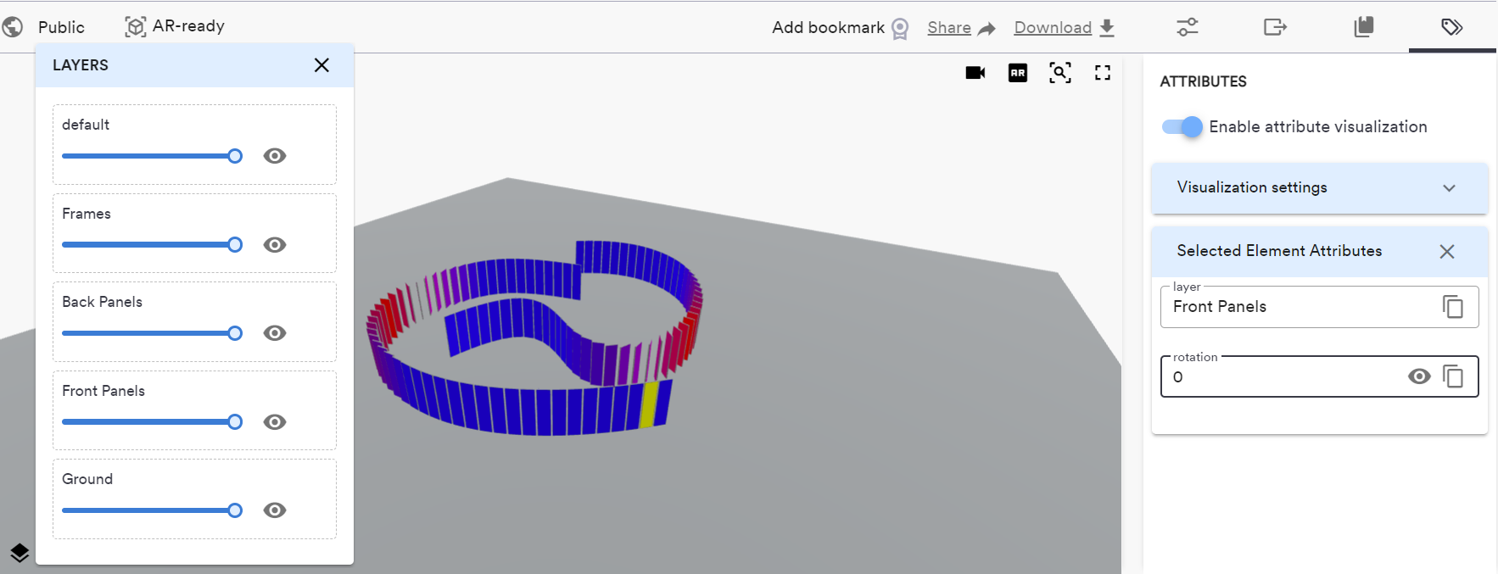Click the zoom-to-fit search icon
The height and width of the screenshot is (574, 1498).
1060,73
